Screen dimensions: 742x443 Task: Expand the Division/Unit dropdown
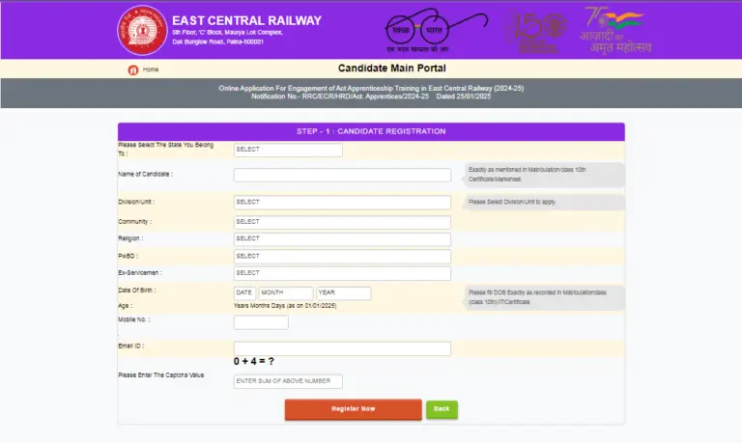tap(342, 202)
